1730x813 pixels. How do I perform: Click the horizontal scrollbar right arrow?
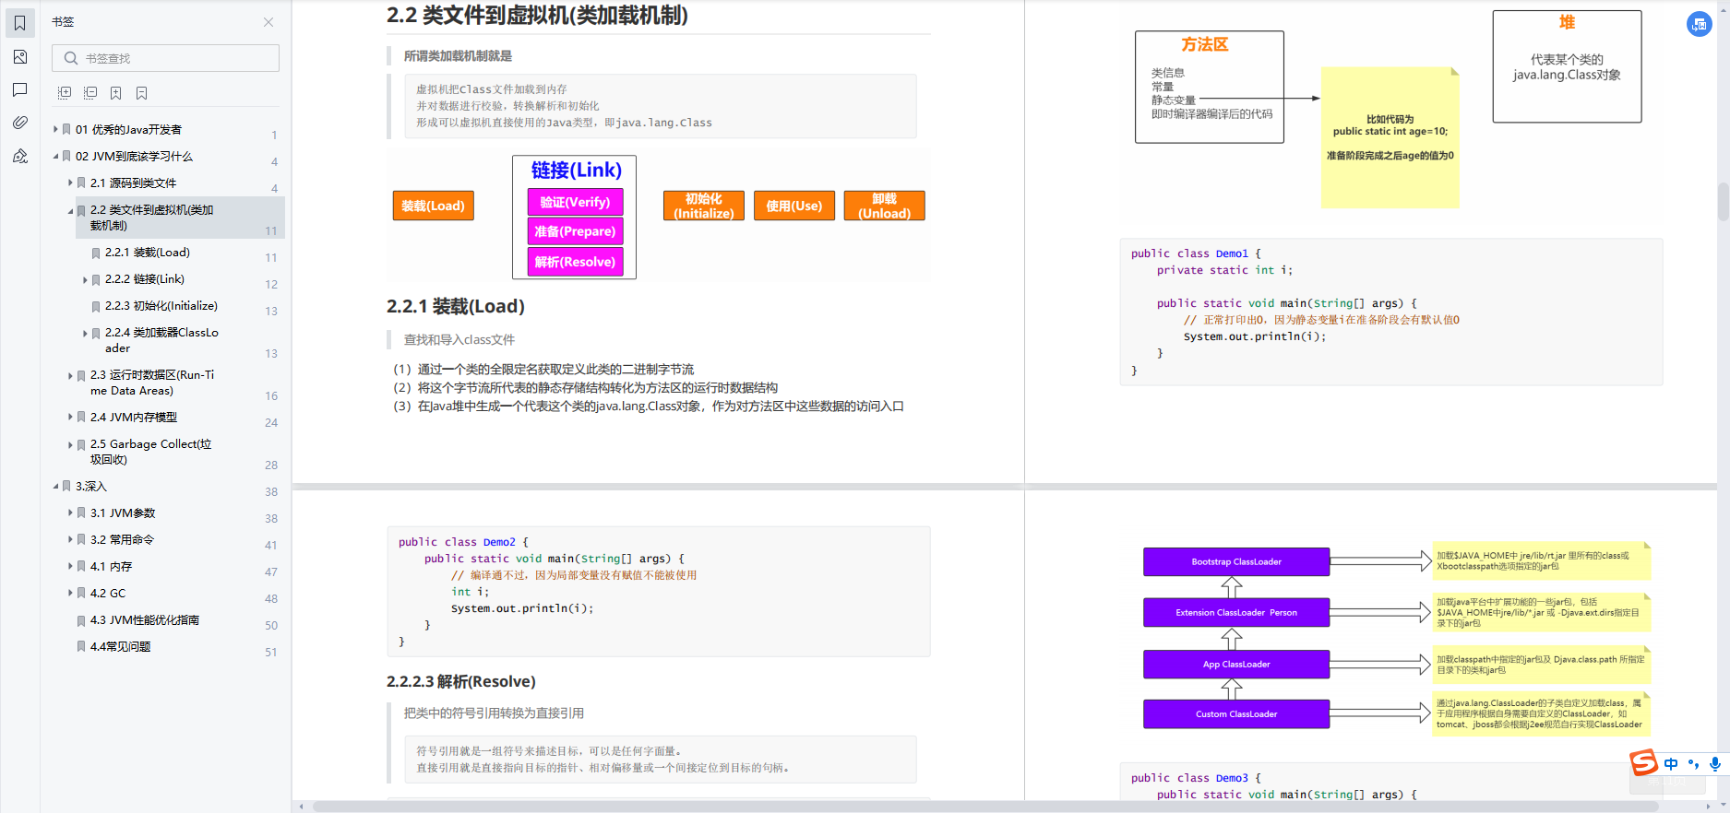coord(1709,807)
